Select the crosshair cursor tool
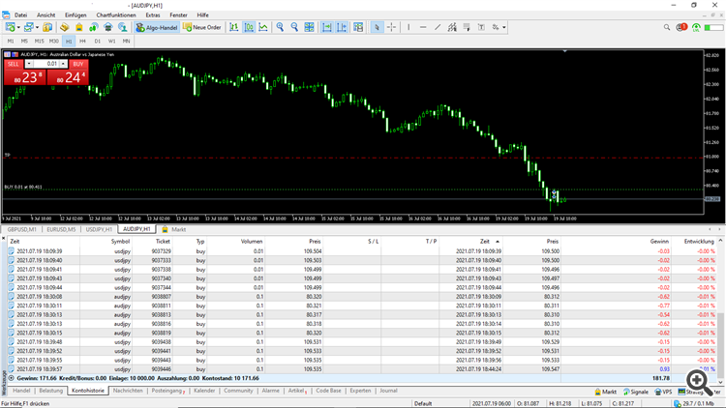 click(x=391, y=27)
